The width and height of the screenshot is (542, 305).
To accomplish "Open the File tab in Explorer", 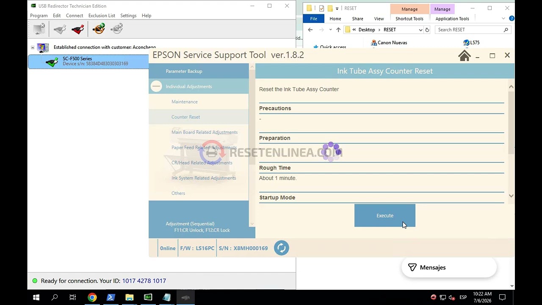I will coord(314,19).
